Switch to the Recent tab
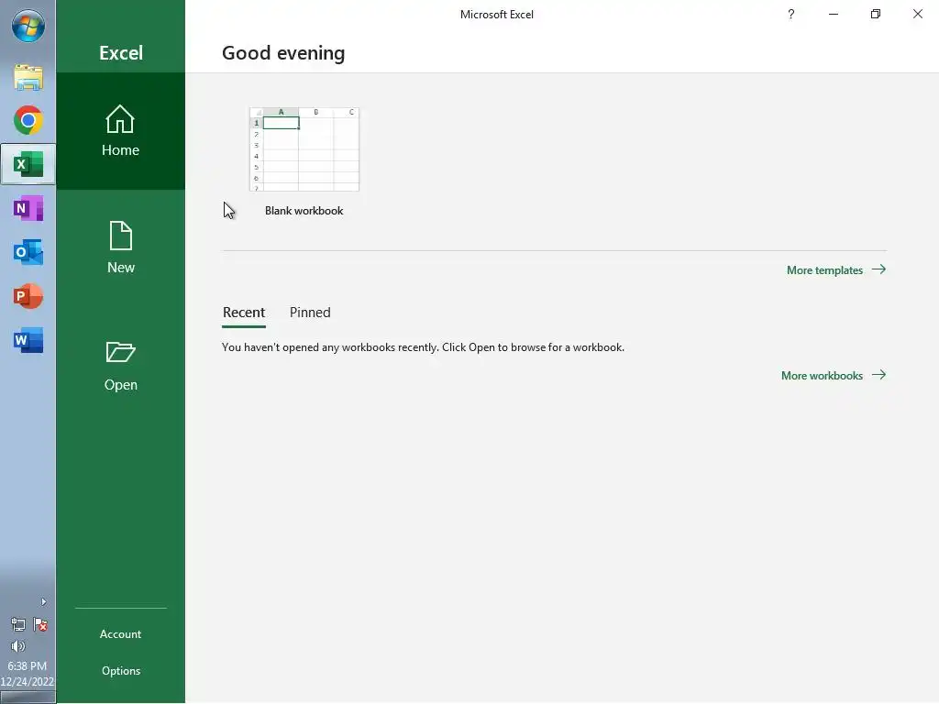The height and width of the screenshot is (704, 939). (x=244, y=313)
